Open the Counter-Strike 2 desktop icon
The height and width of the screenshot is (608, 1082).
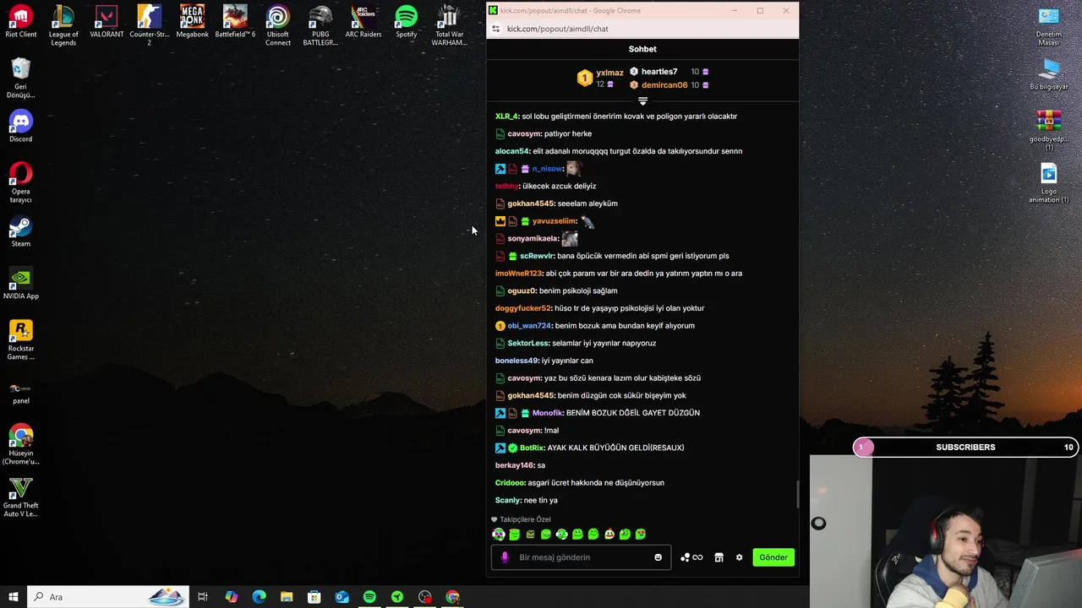(x=149, y=26)
